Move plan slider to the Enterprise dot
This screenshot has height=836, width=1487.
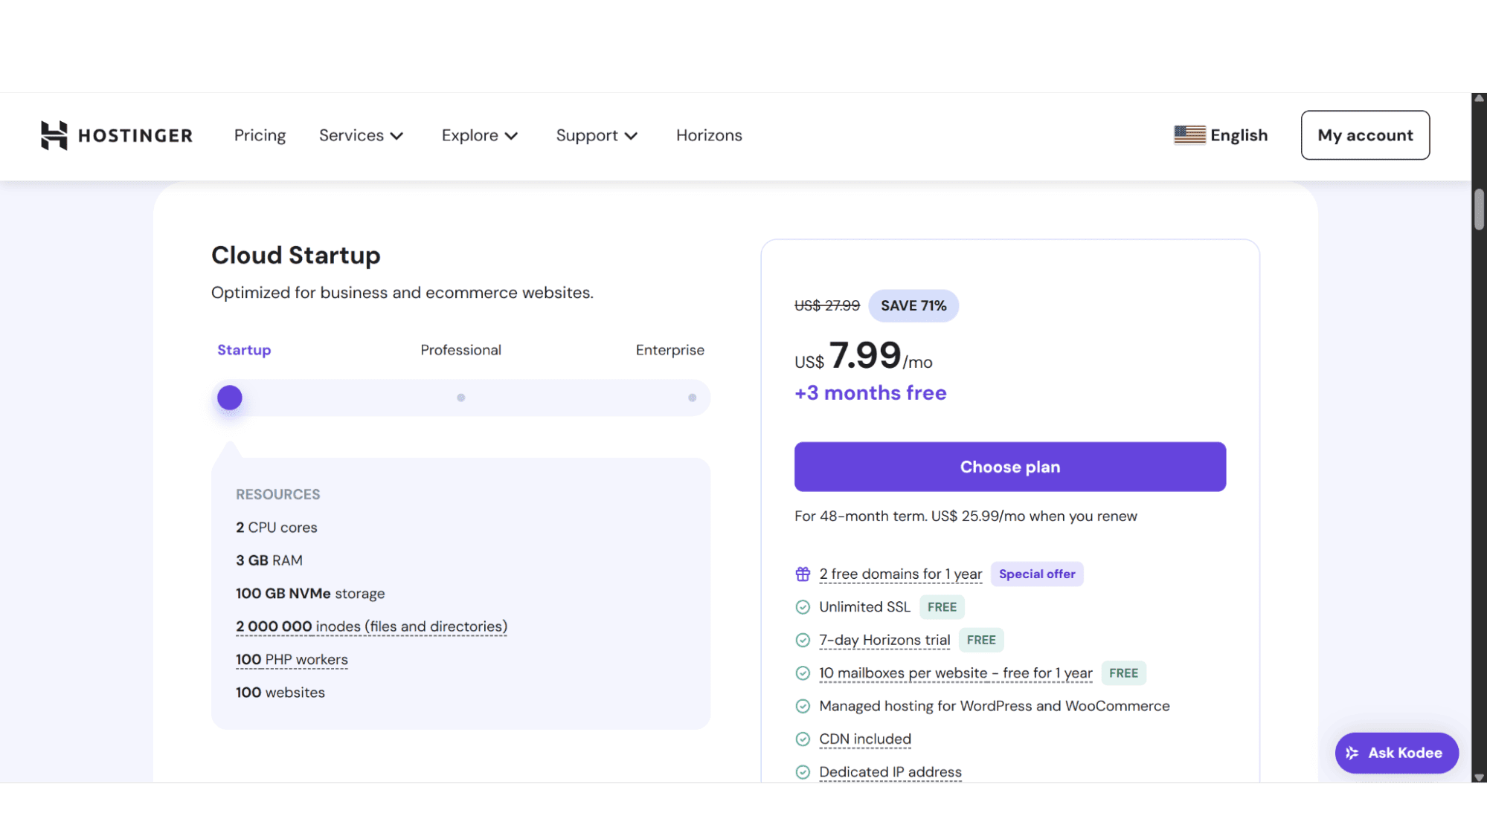click(693, 398)
